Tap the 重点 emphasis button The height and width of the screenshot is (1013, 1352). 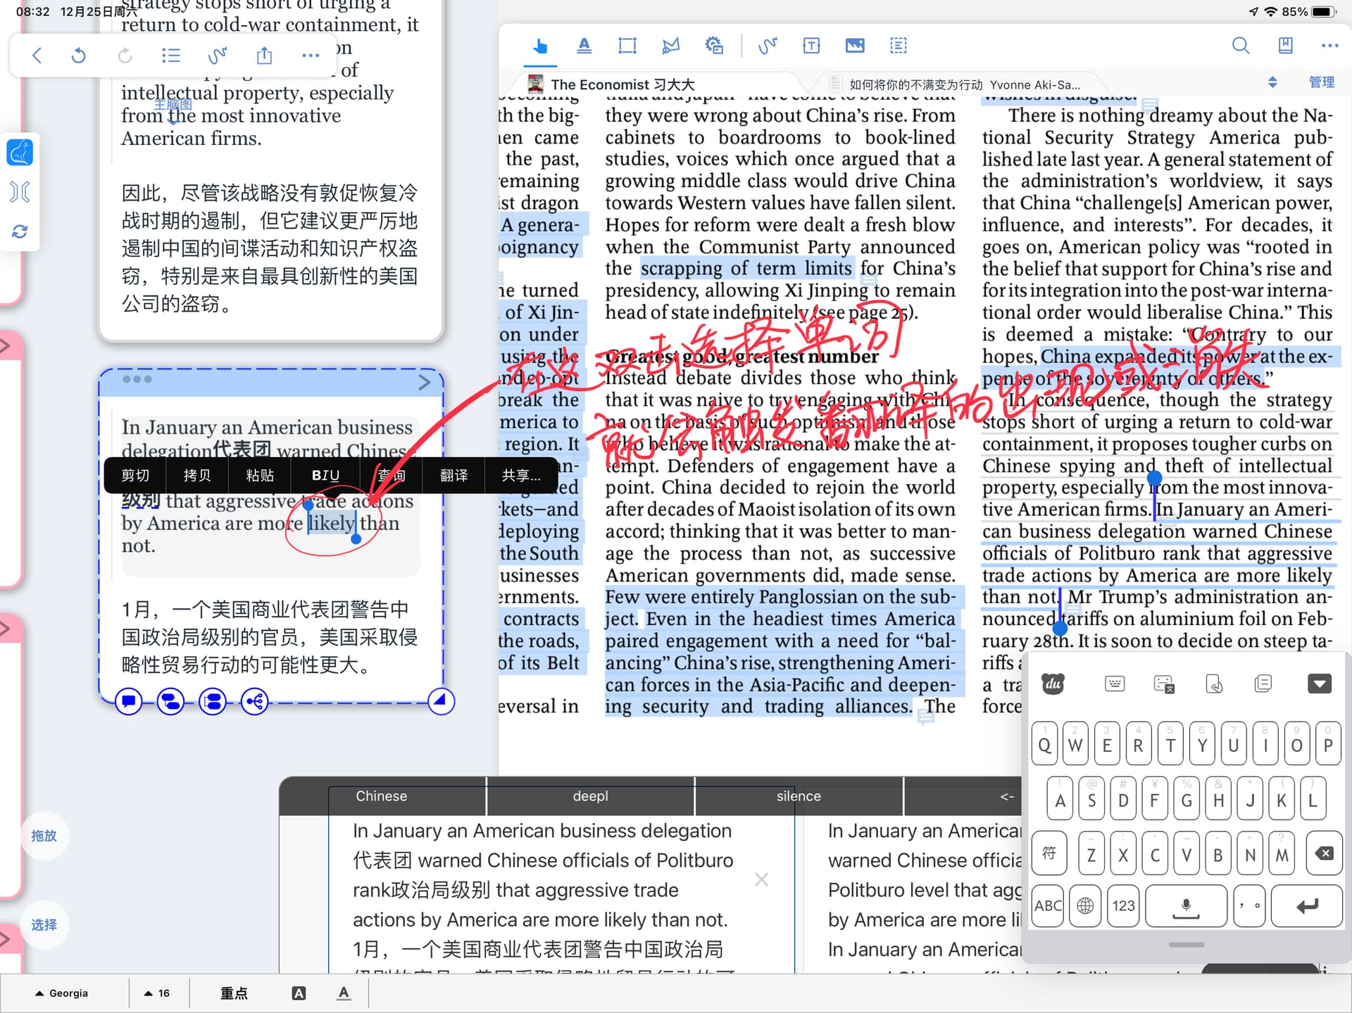click(234, 993)
